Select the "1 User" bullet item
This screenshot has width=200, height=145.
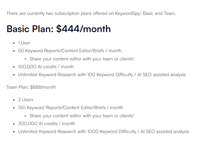point(24,43)
